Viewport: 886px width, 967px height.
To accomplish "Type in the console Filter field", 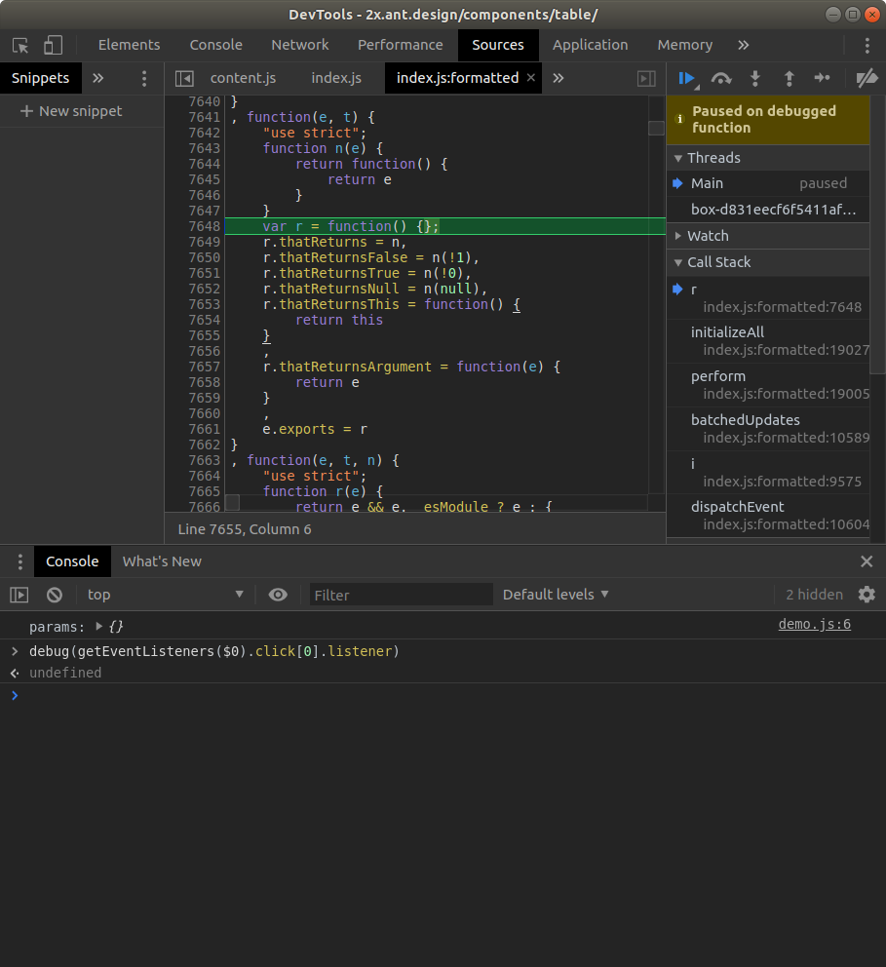I will (x=402, y=595).
